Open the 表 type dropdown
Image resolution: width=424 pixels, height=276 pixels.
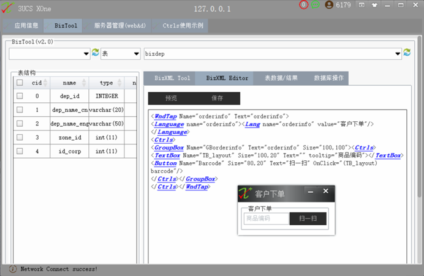click(x=121, y=54)
